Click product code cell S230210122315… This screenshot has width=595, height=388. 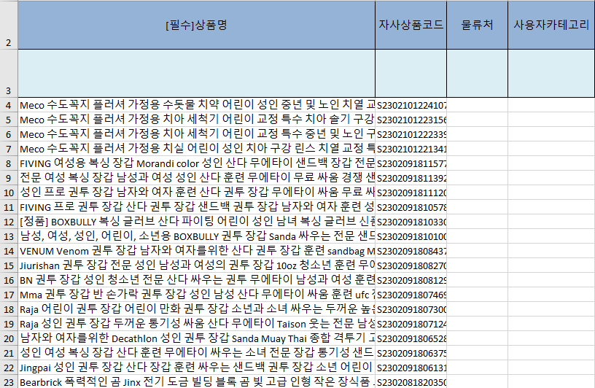[x=411, y=120]
